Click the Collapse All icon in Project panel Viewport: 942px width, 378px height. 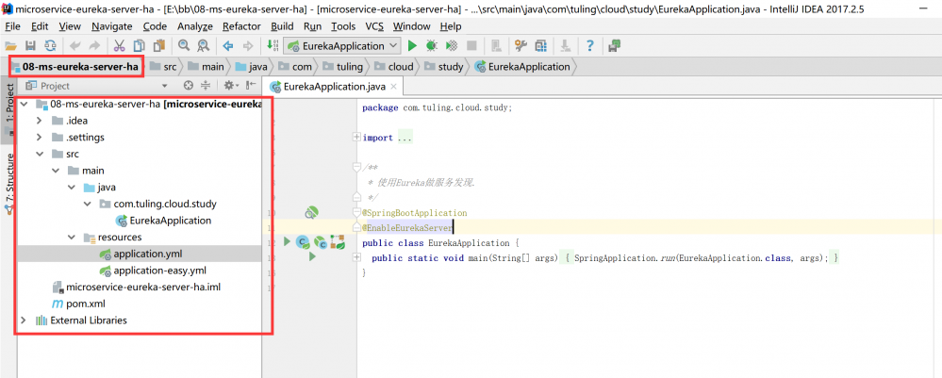206,86
